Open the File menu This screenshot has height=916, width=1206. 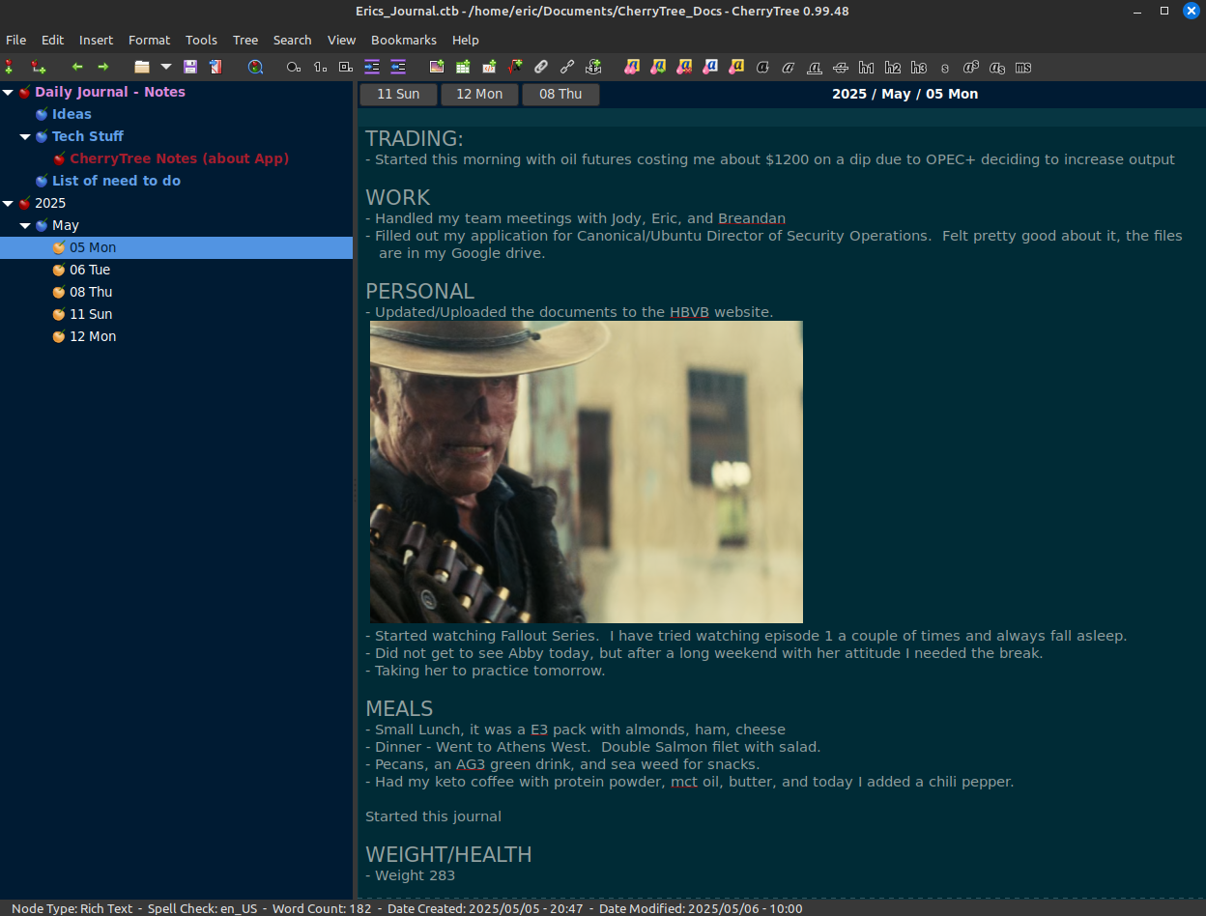(x=16, y=40)
